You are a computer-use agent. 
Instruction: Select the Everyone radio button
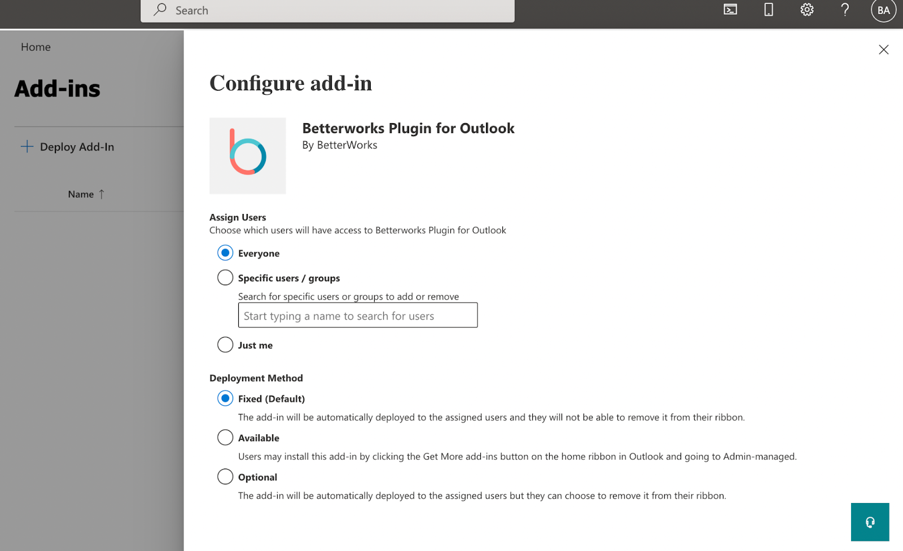click(x=225, y=253)
